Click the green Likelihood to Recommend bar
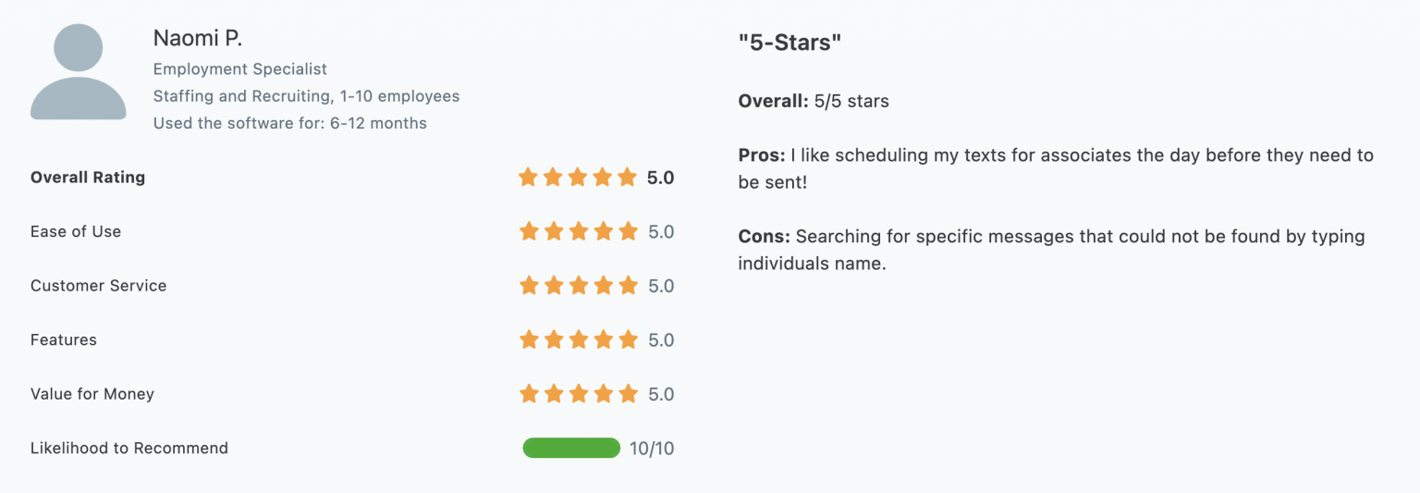Viewport: 1420px width, 493px height. point(571,449)
